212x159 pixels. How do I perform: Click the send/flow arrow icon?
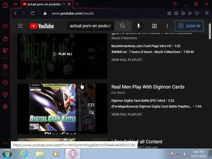[190, 13]
